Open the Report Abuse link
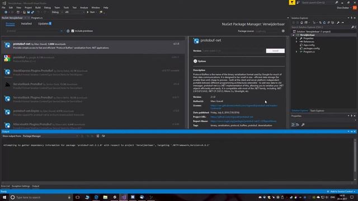358x201 pixels. (x=243, y=121)
